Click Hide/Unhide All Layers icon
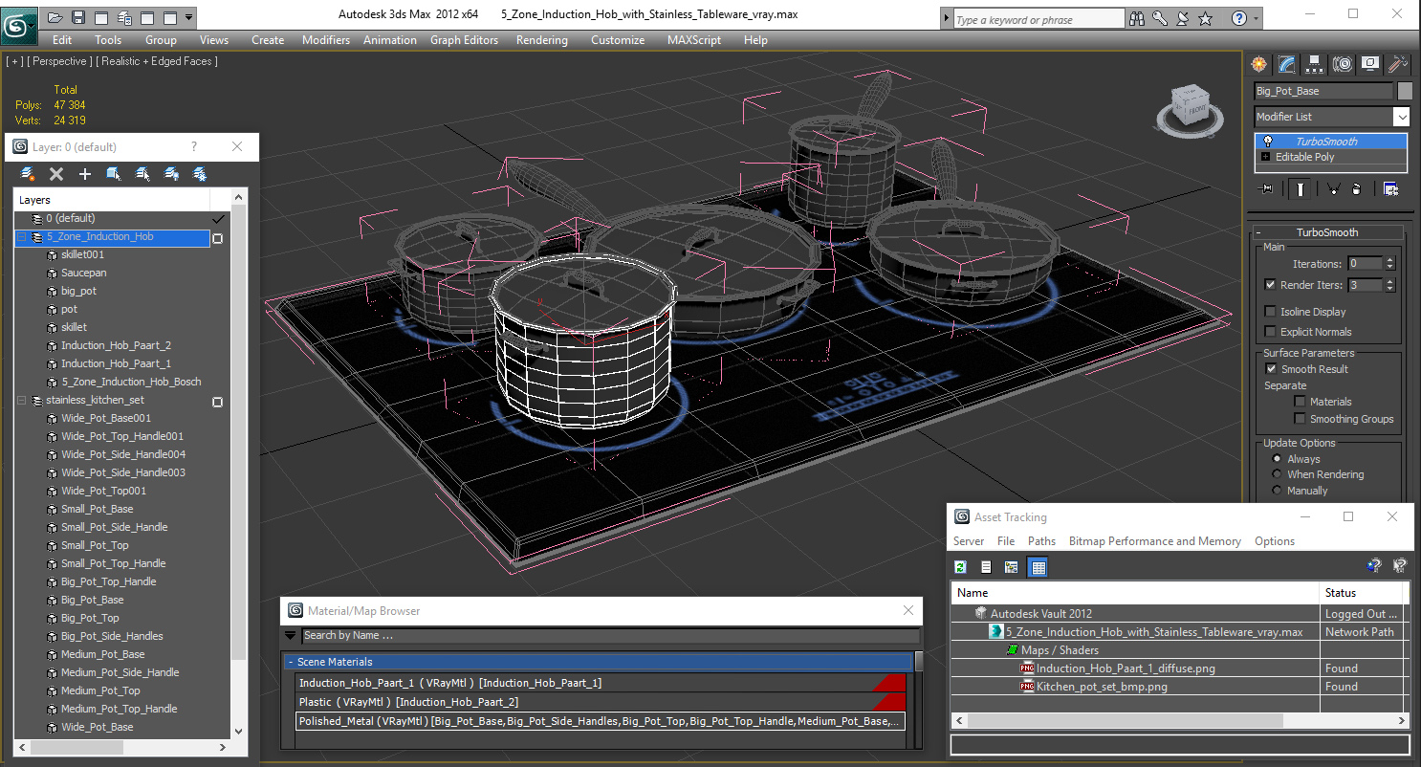Screen dimensions: 1421x767 click(171, 173)
